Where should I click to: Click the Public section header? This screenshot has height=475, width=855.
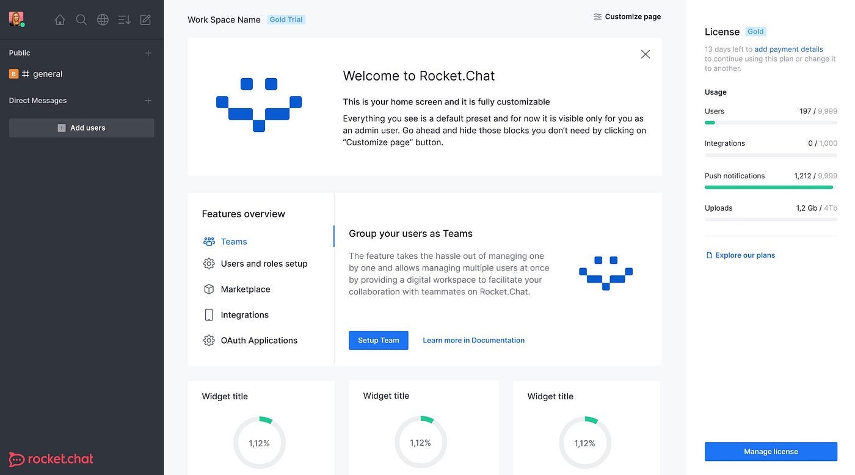20,53
